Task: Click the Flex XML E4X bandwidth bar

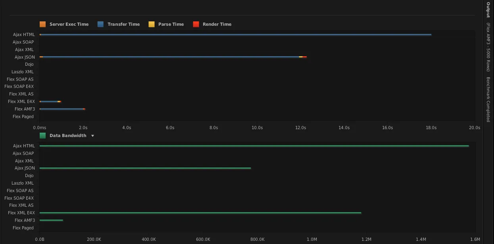Action: click(x=200, y=213)
